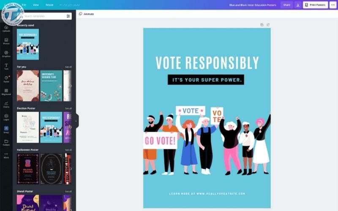Click the add page icon above poster

[x=268, y=25]
